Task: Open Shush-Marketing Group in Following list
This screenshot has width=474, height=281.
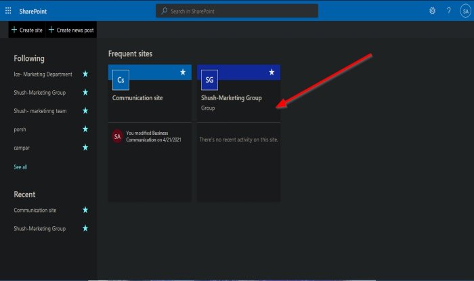Action: 39,93
